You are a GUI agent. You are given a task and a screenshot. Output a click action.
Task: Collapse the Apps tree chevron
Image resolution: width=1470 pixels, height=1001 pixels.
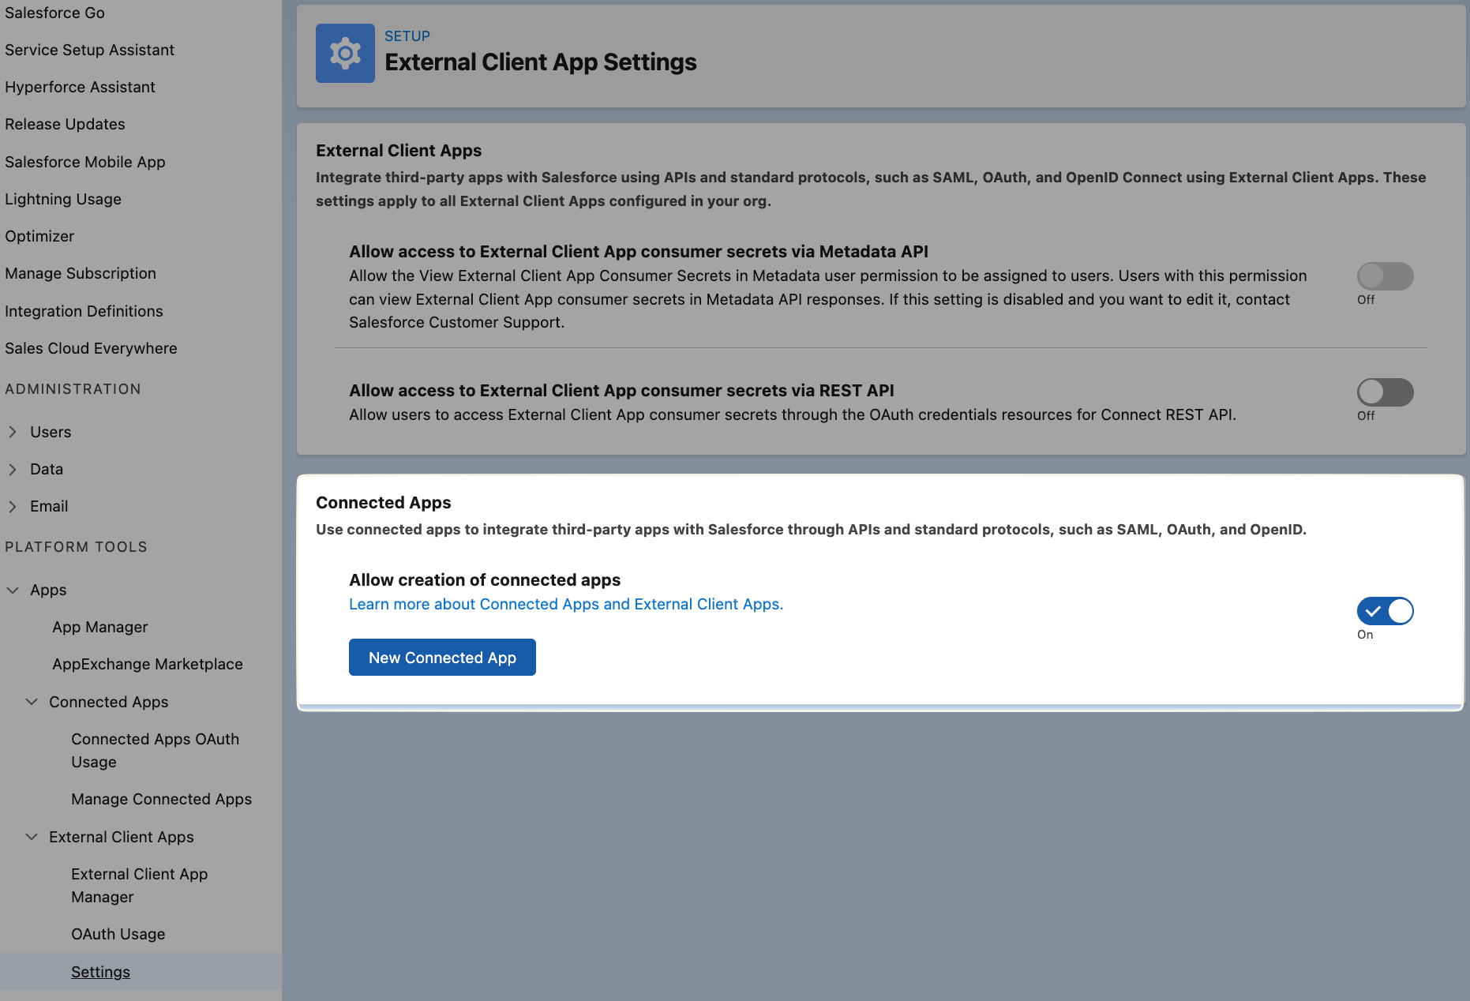[13, 590]
